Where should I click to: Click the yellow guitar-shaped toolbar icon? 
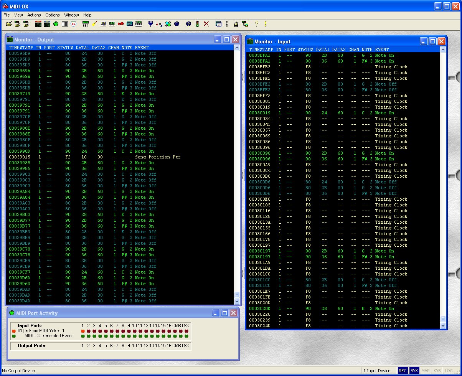tap(94, 24)
